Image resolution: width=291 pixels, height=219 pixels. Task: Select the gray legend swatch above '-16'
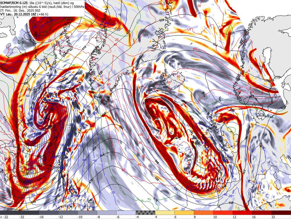[48, 213]
